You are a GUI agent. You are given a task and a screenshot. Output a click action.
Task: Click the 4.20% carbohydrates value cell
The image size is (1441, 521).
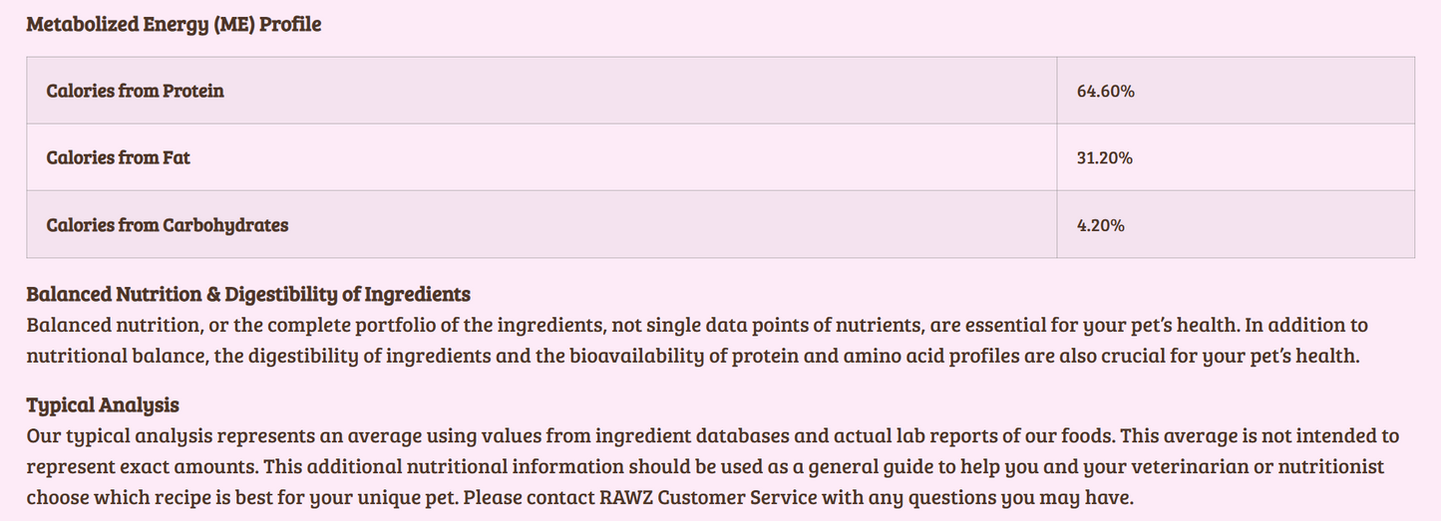(1101, 225)
